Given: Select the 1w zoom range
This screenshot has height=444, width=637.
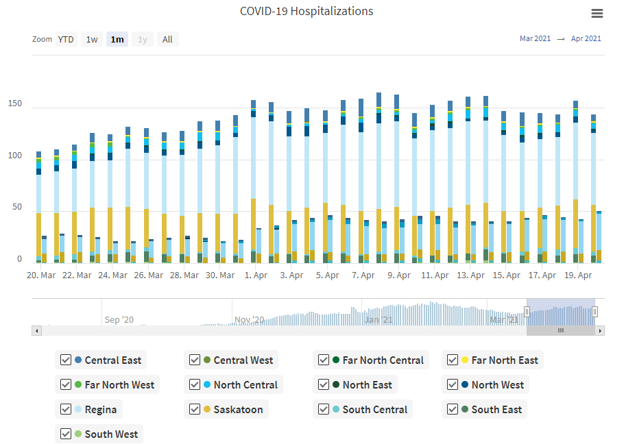Looking at the screenshot, I should [92, 39].
